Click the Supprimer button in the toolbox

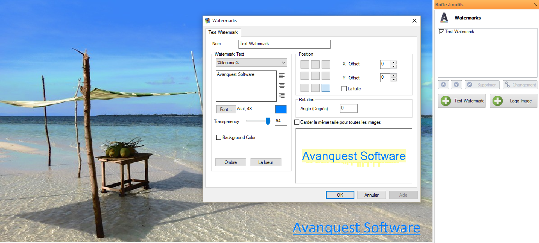[482, 85]
